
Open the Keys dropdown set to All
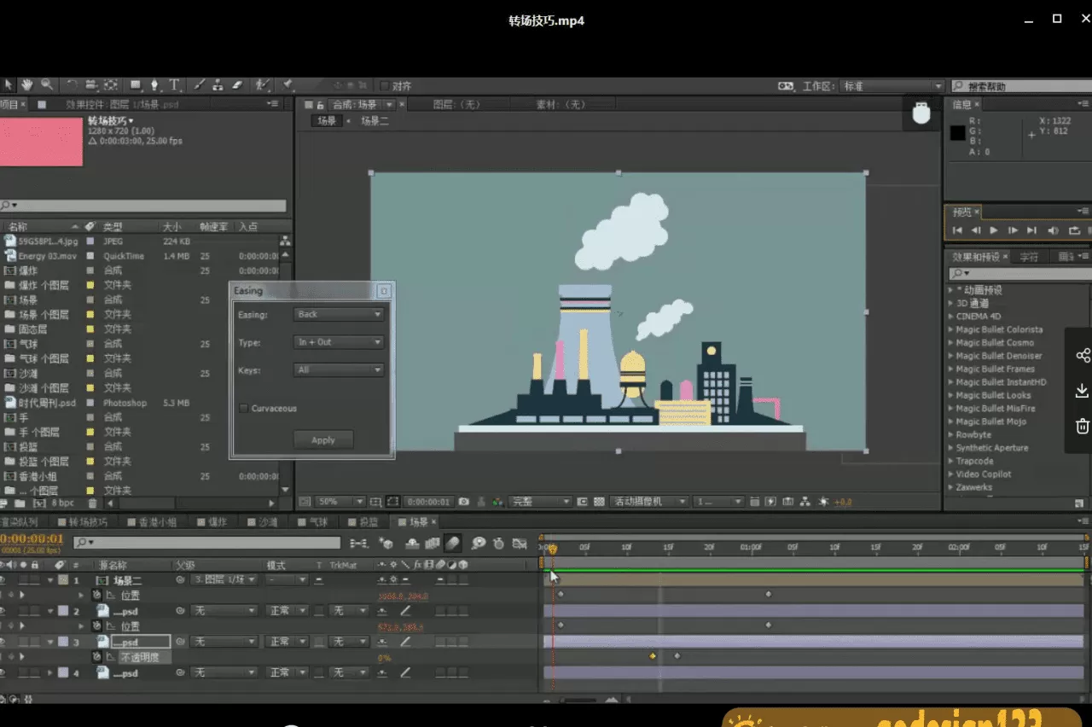pyautogui.click(x=338, y=370)
